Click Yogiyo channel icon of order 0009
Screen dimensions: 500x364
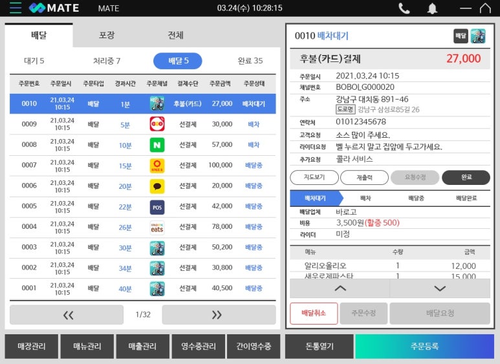coord(157,124)
